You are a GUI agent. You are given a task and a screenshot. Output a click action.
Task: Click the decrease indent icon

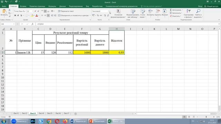click(52, 15)
